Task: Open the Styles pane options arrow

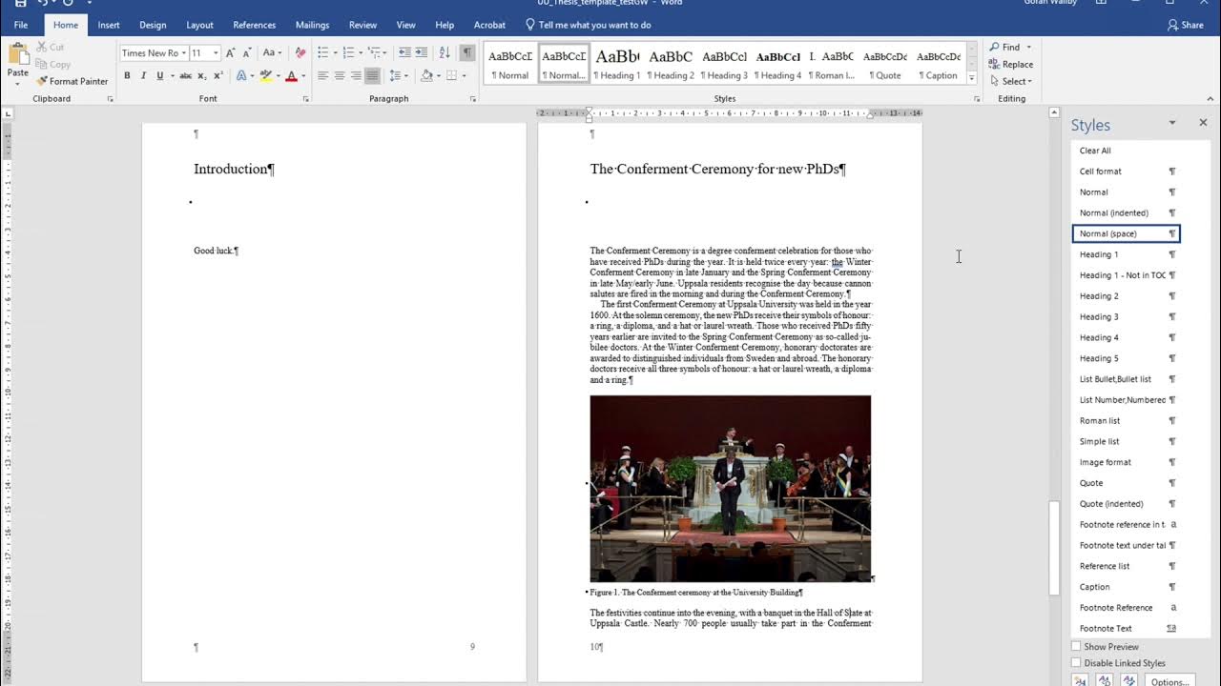Action: (1172, 123)
